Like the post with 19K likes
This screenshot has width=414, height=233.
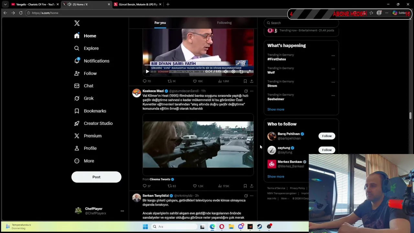point(198,81)
